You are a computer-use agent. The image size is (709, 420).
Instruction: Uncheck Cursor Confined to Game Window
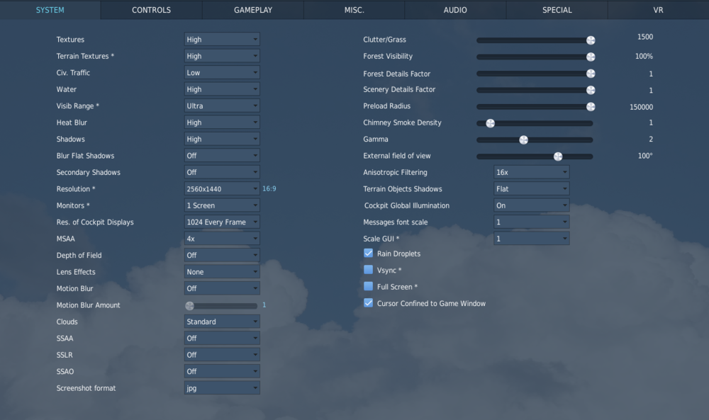point(368,302)
